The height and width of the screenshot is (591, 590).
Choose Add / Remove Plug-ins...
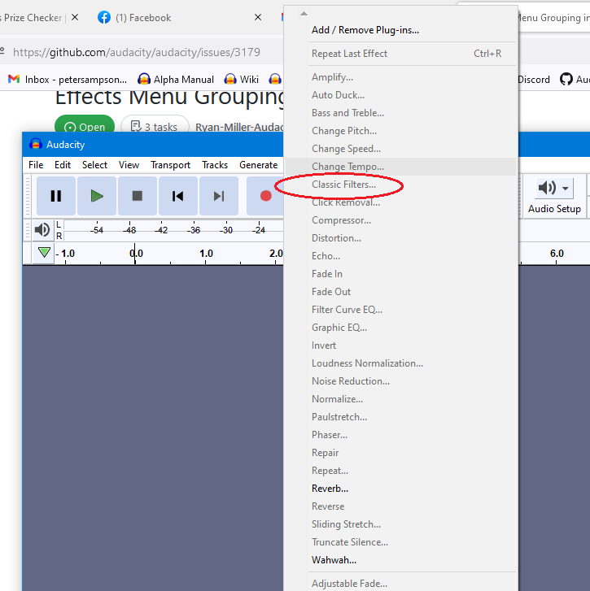click(x=400, y=30)
